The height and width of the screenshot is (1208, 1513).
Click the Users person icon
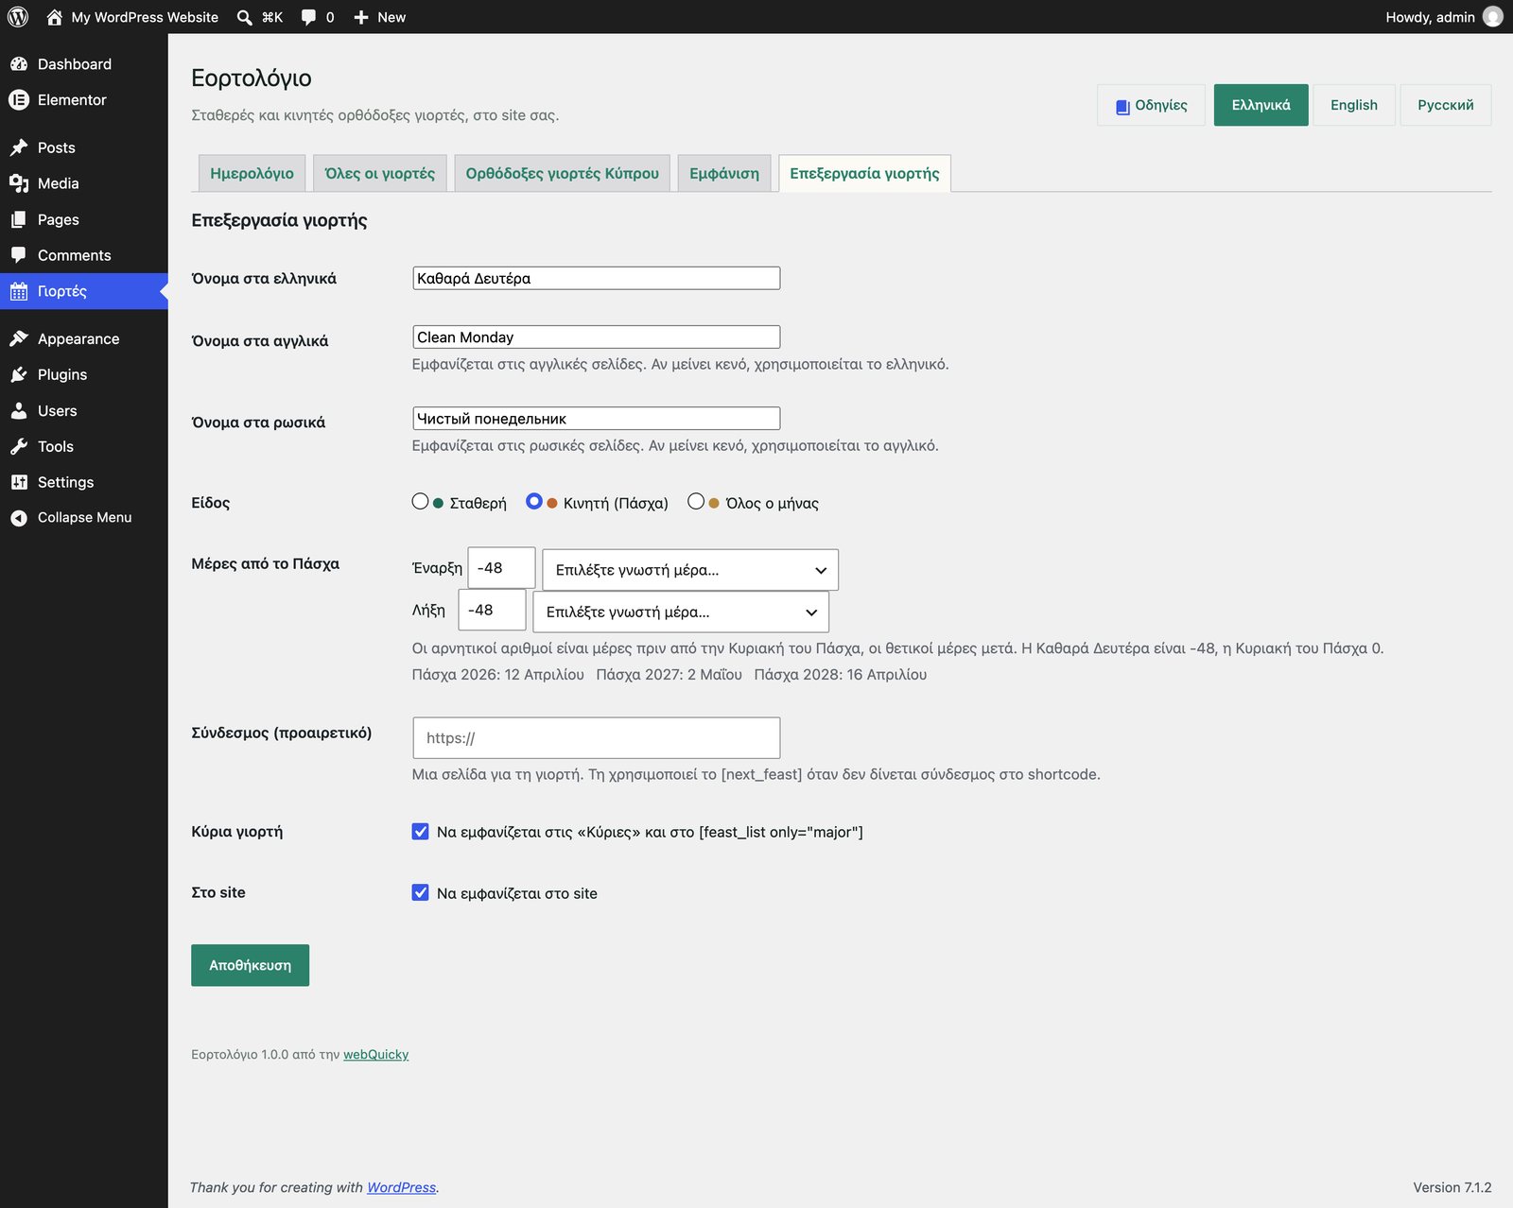(x=19, y=410)
